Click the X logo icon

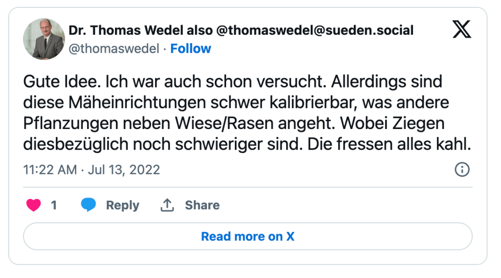(461, 30)
